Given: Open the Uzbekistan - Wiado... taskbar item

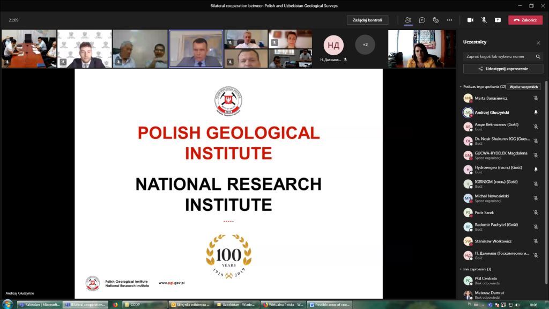Looking at the screenshot, I should [x=236, y=305].
